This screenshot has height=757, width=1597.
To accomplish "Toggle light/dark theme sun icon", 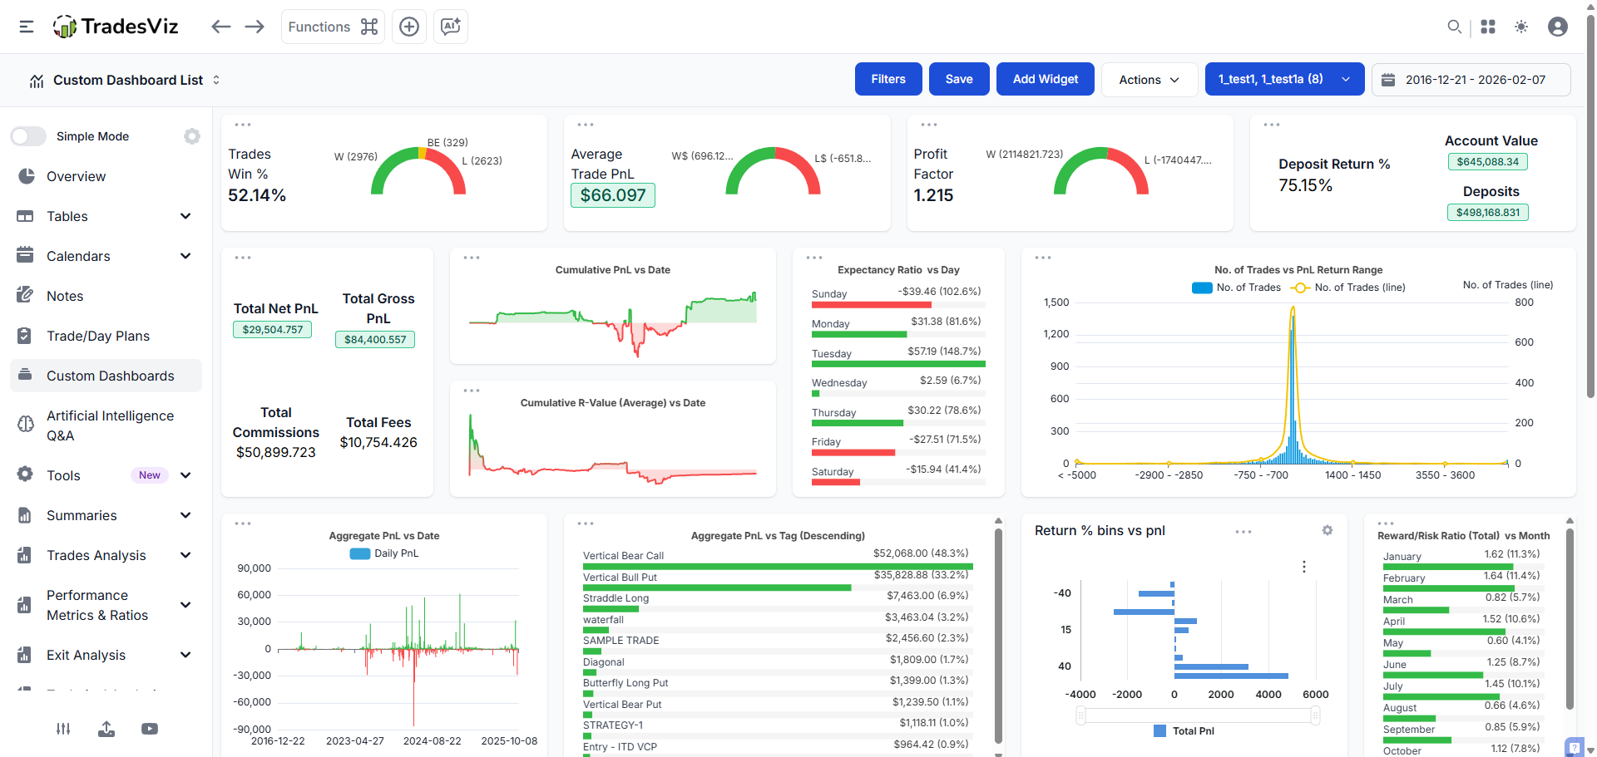I will click(1521, 27).
